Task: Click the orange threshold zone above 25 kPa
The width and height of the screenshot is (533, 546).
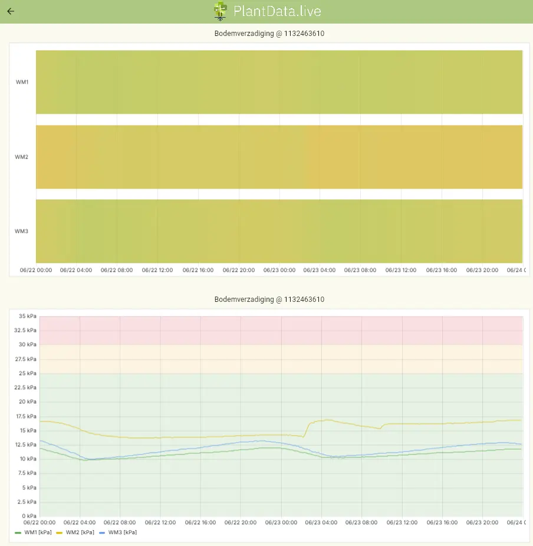Action: click(281, 359)
